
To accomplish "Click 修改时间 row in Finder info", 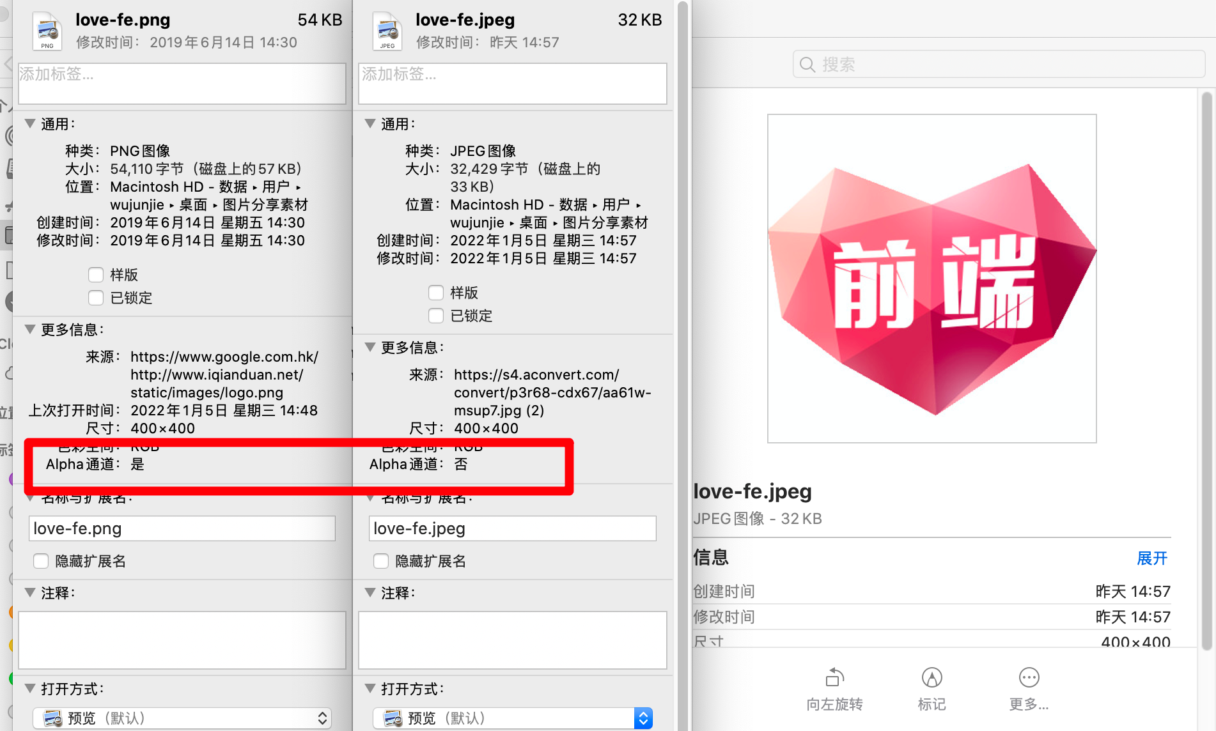I will tap(932, 617).
